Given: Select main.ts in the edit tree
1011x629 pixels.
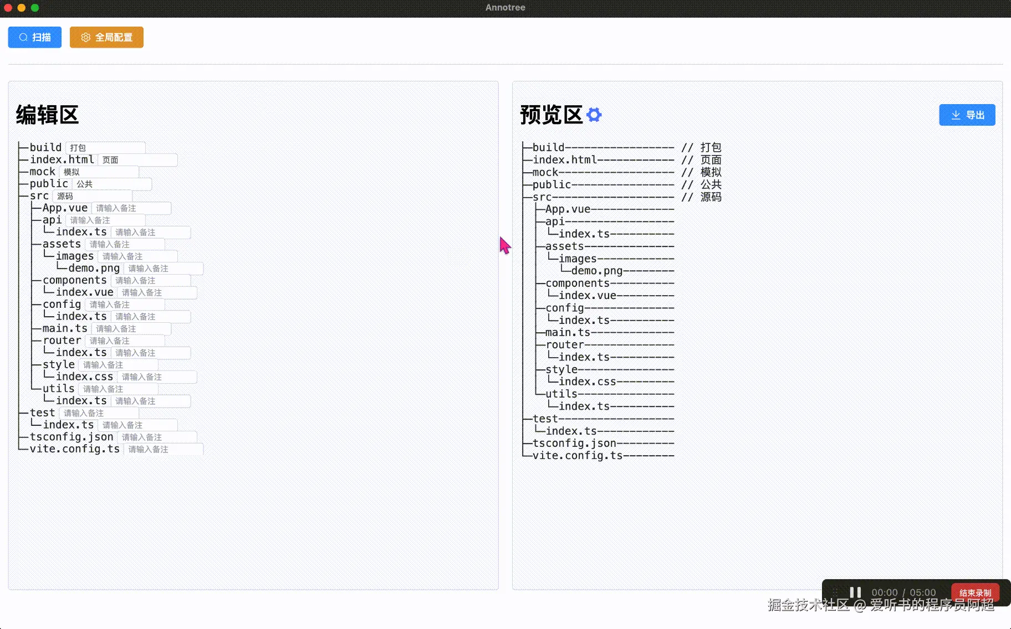Looking at the screenshot, I should [65, 329].
